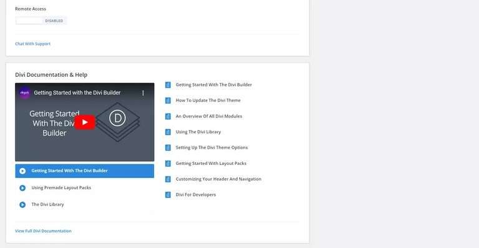Open How To Update The Divi Theme article
The image size is (479, 248).
pyautogui.click(x=208, y=101)
